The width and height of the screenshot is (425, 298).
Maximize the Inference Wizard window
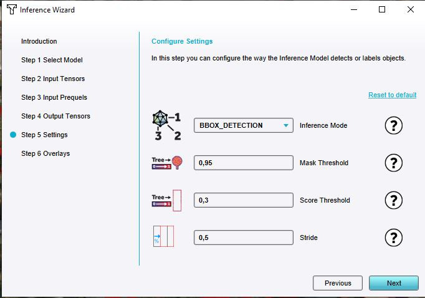click(382, 9)
